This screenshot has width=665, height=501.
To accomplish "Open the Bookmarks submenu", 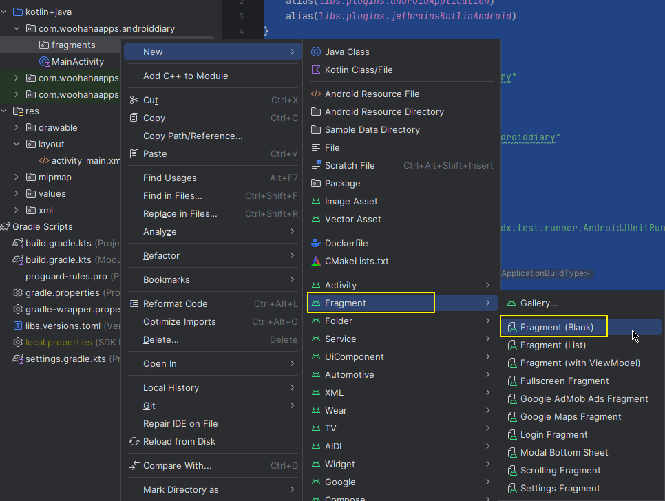I will point(213,279).
